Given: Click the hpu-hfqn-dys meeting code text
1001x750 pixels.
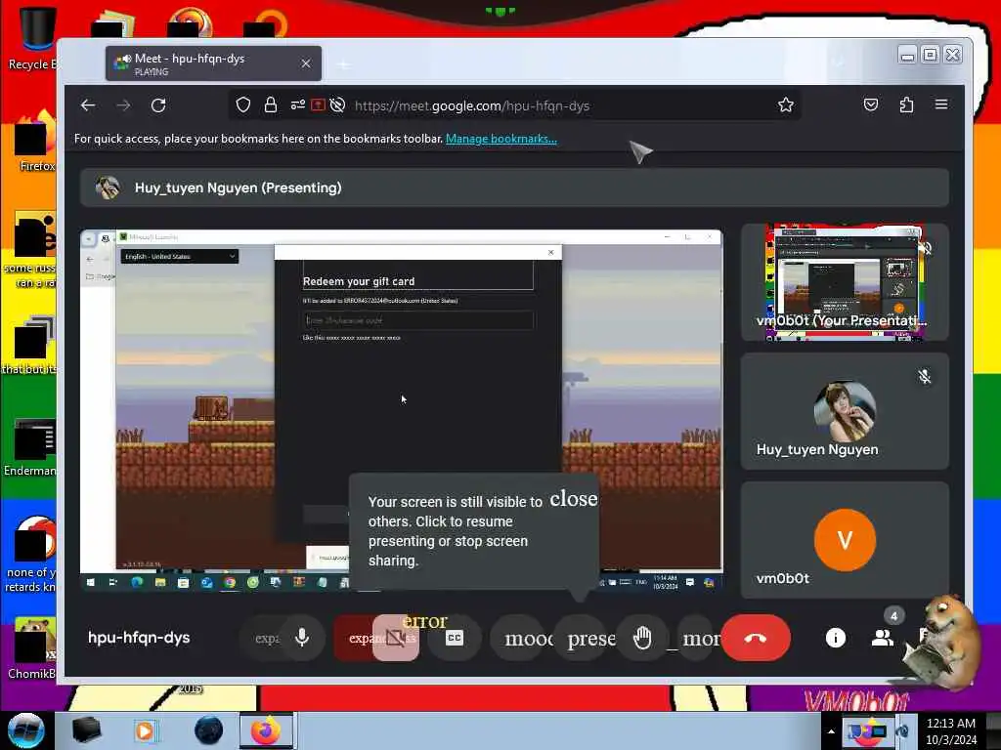Looking at the screenshot, I should (139, 638).
